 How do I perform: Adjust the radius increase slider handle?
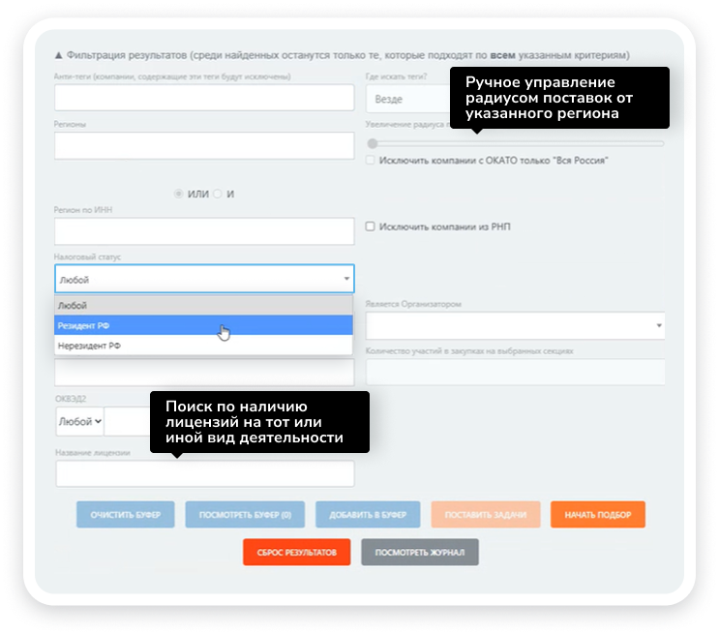pos(372,143)
